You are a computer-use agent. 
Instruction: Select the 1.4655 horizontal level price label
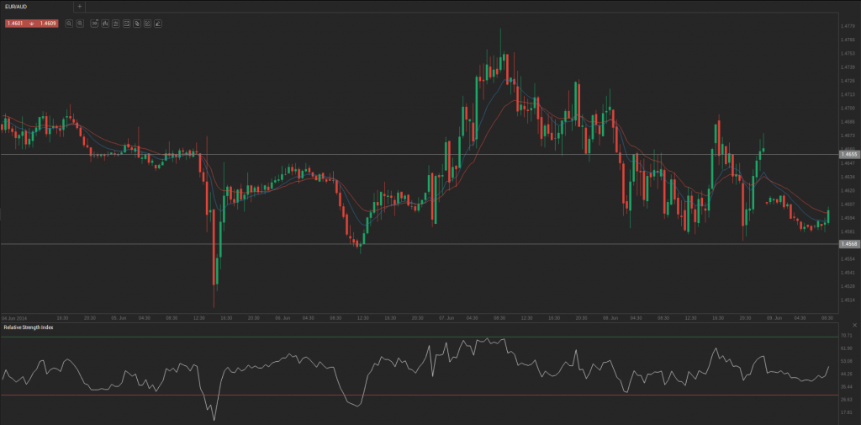pyautogui.click(x=848, y=154)
